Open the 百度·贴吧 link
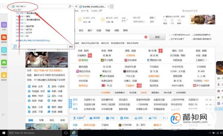 (x=83, y=51)
